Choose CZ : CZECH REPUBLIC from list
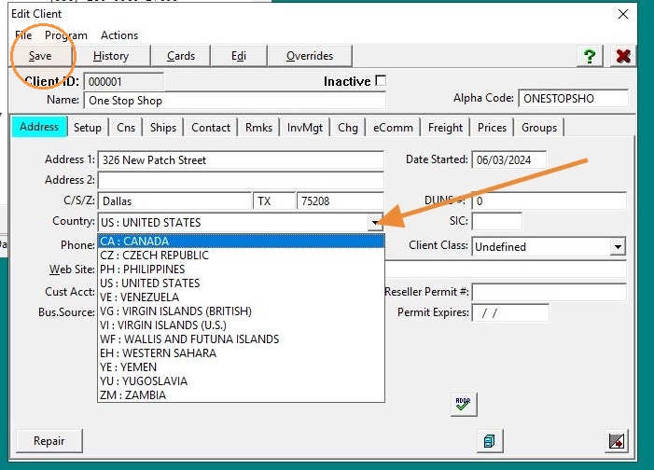The height and width of the screenshot is (470, 654). pyautogui.click(x=241, y=256)
